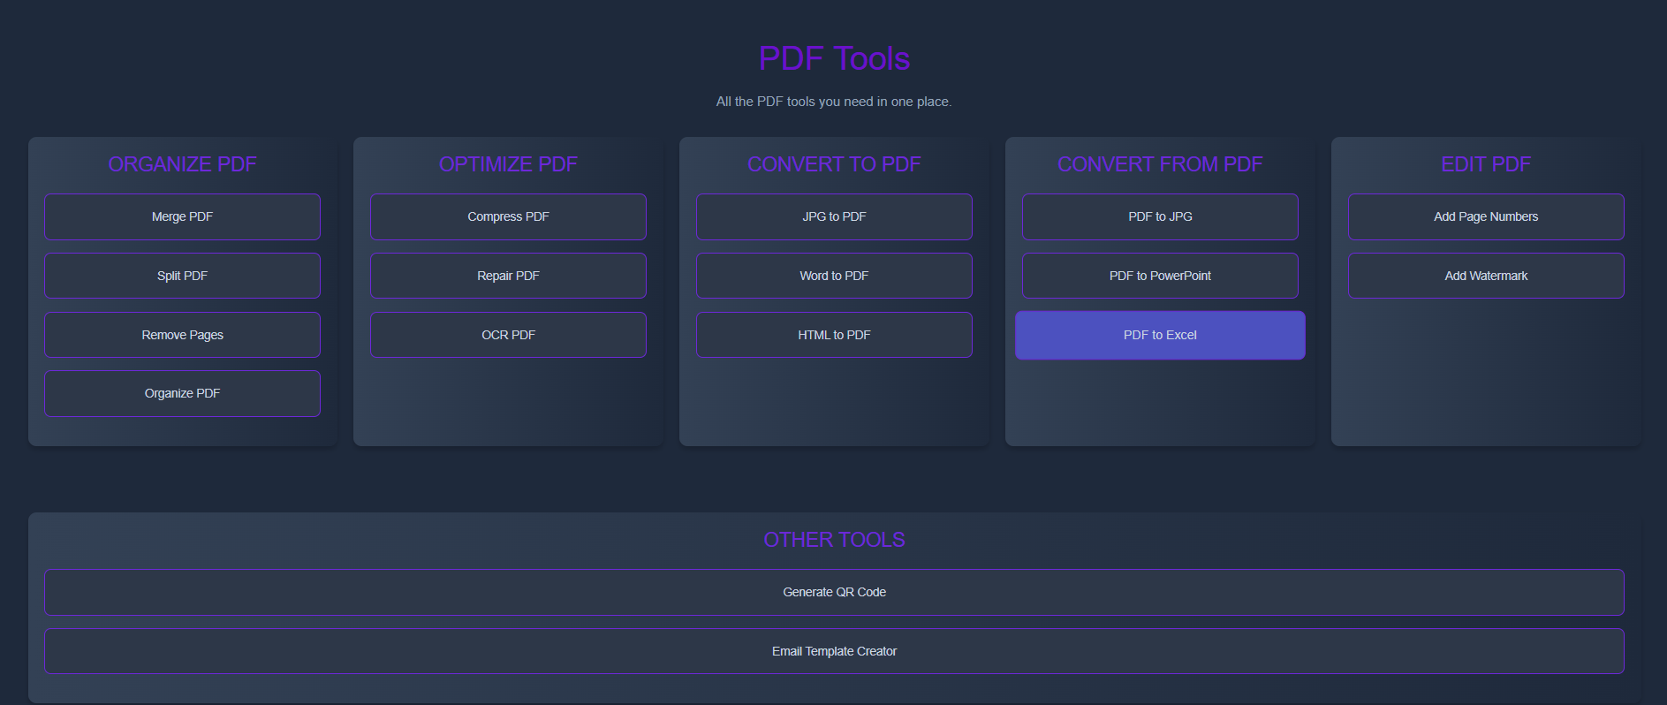Viewport: 1667px width, 705px height.
Task: Launch the Compress PDF tool
Action: coord(508,216)
